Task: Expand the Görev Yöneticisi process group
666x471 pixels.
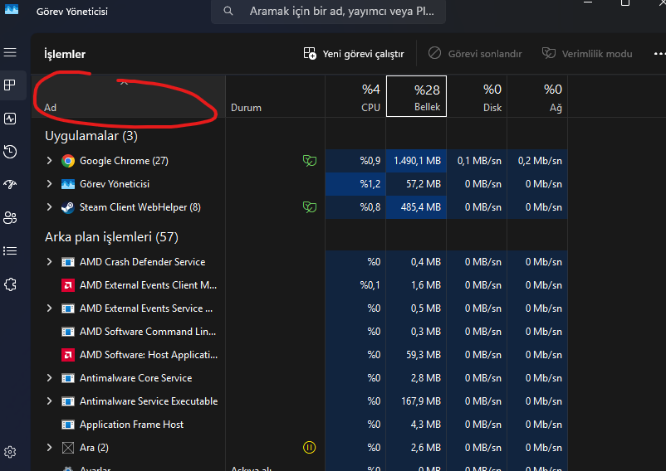Action: tap(49, 184)
